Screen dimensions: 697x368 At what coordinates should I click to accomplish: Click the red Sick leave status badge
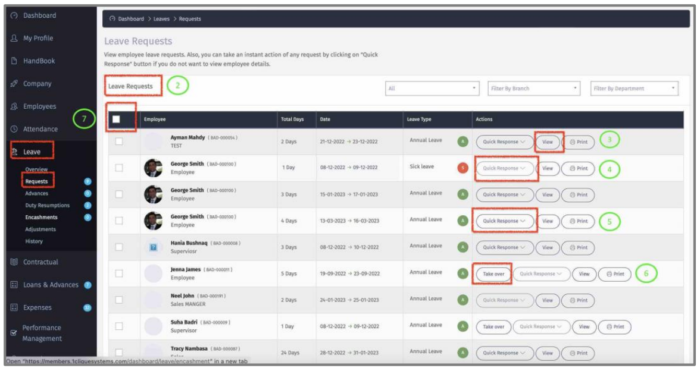[462, 168]
